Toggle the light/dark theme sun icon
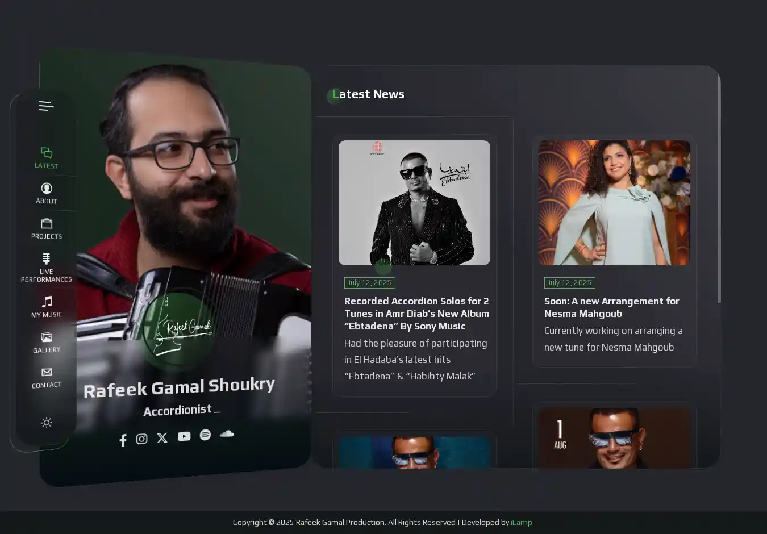Viewport: 767px width, 534px height. 47,423
